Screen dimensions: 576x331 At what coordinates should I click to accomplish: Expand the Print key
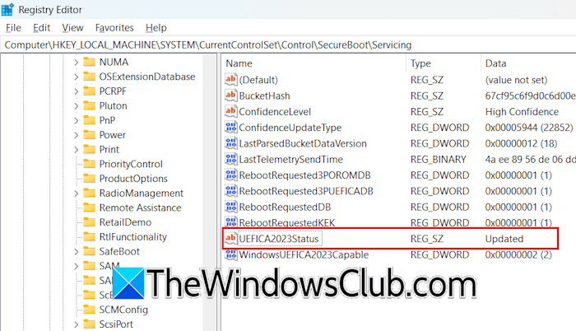point(76,150)
